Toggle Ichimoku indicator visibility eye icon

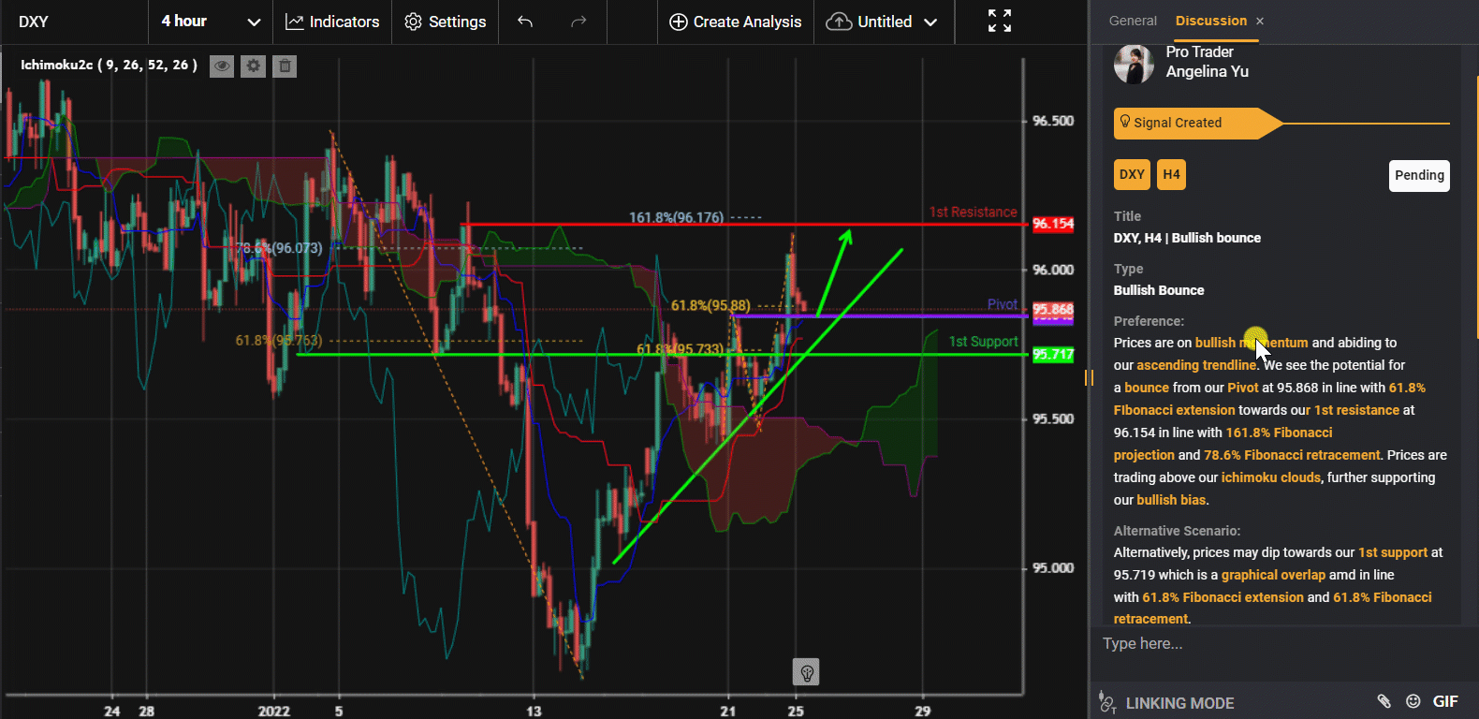(222, 66)
